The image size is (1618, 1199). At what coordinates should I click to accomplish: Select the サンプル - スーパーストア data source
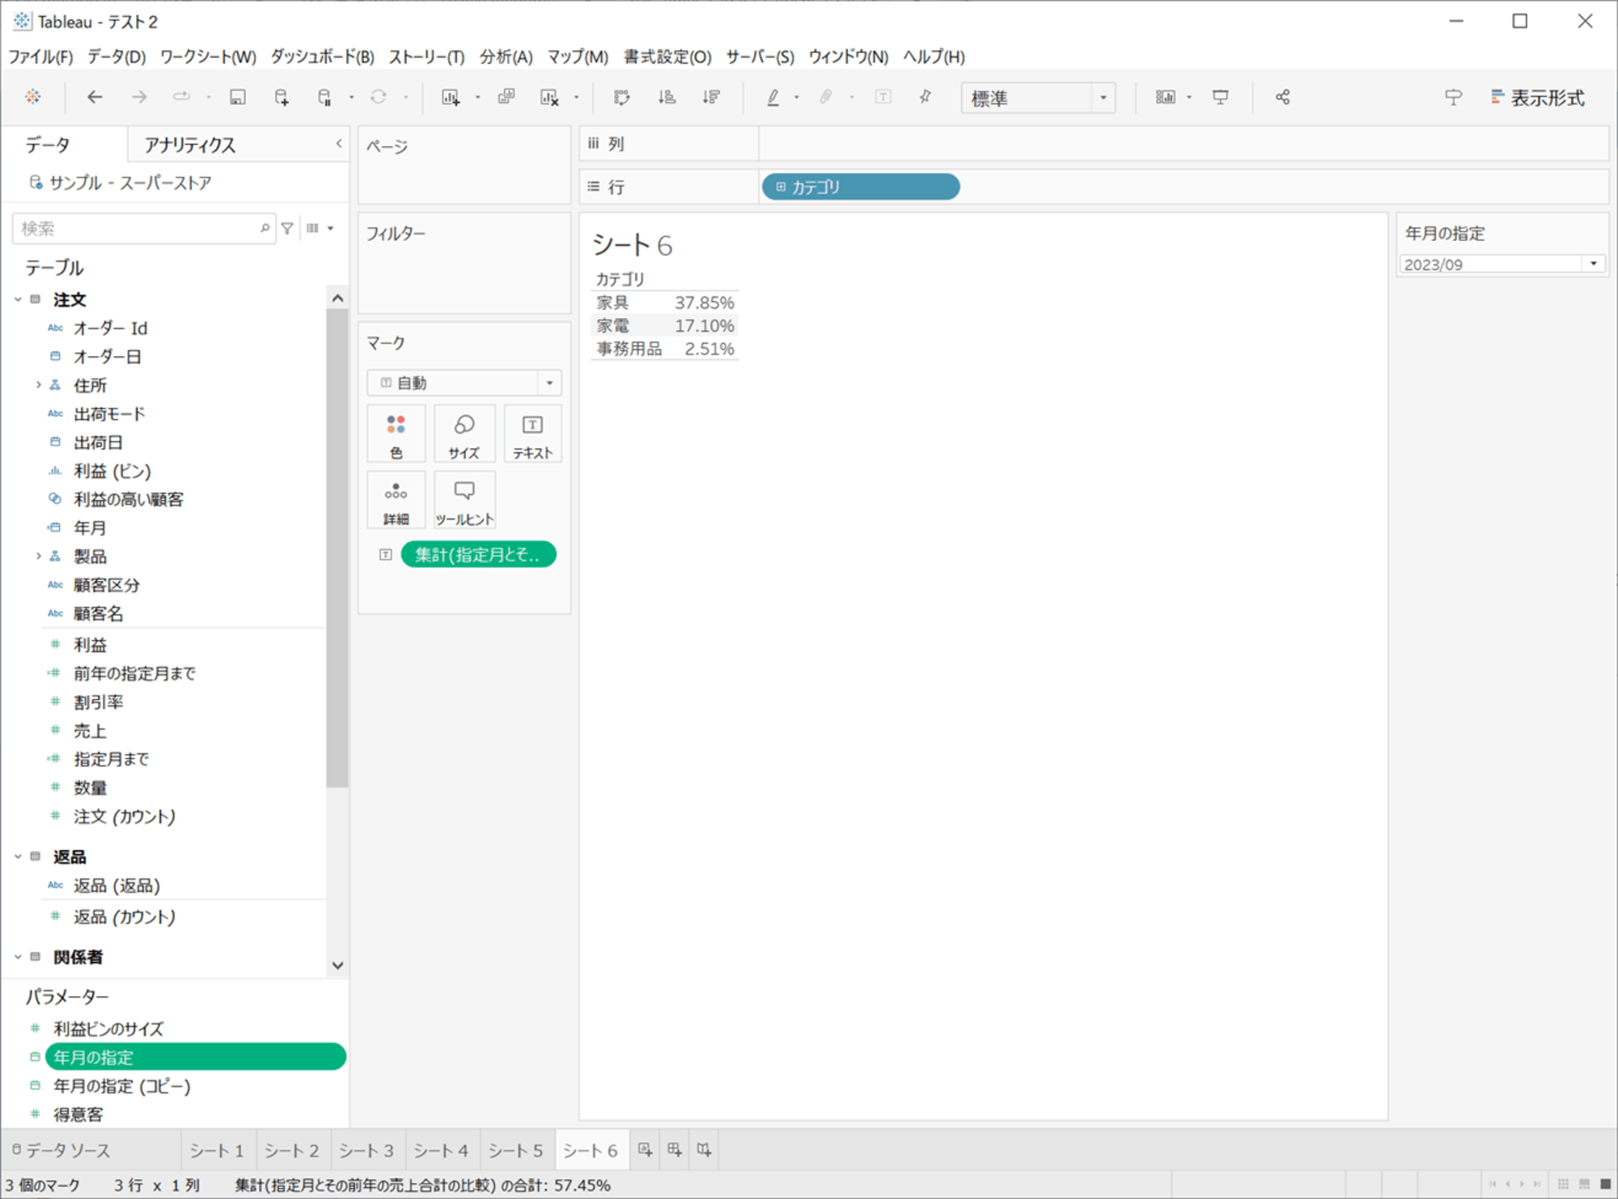pyautogui.click(x=130, y=183)
